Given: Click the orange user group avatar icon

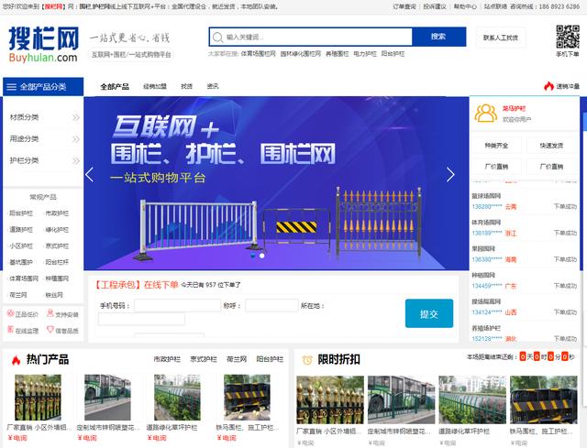Looking at the screenshot, I should point(485,114).
